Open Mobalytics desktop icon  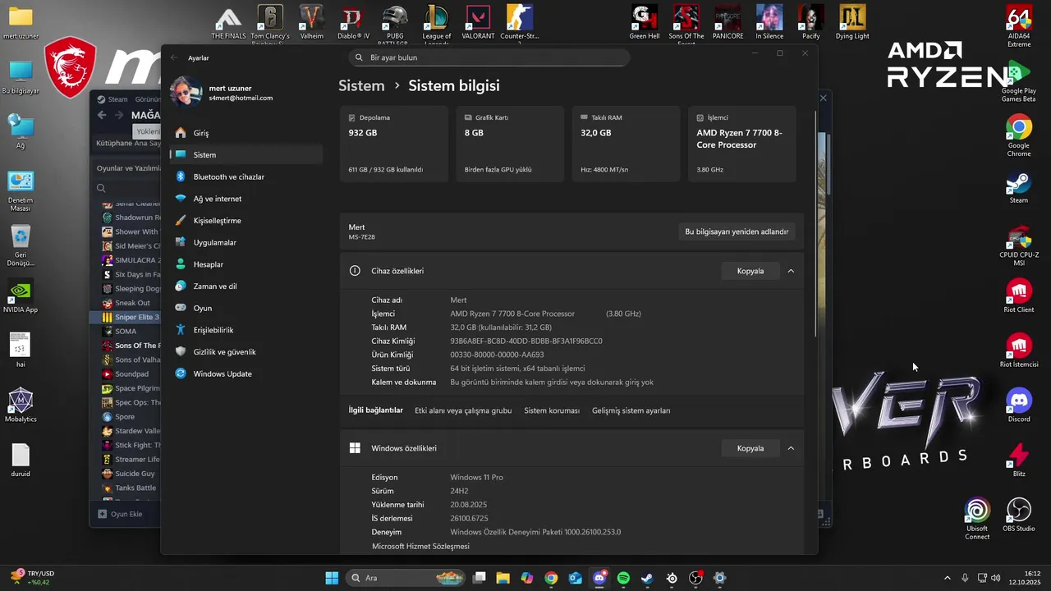21,405
